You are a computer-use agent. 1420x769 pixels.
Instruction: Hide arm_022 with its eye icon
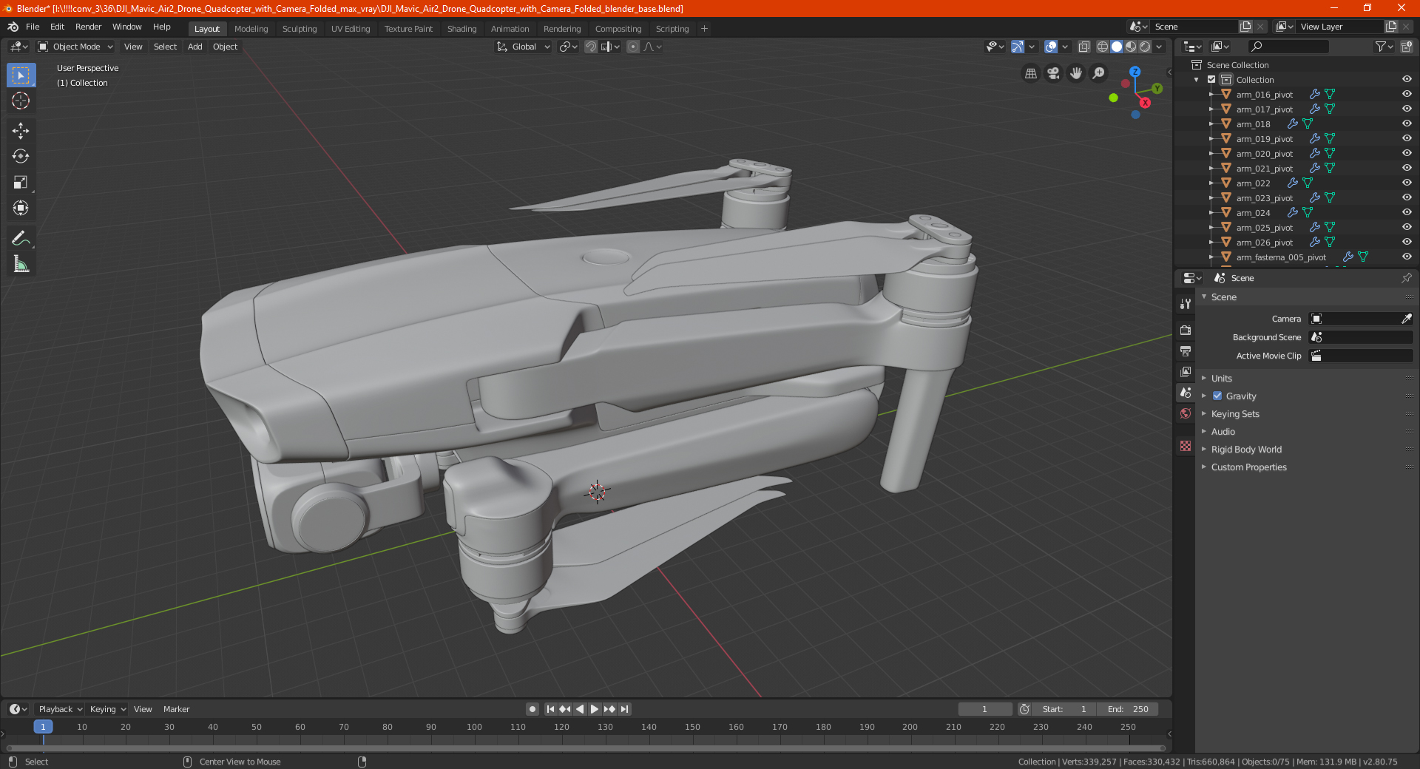coord(1407,183)
